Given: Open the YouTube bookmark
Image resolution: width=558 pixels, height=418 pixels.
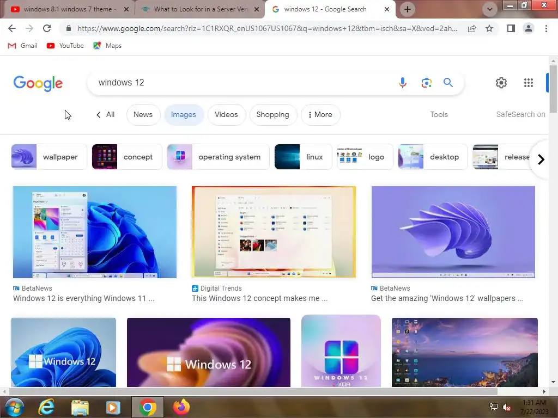Looking at the screenshot, I should click(65, 46).
